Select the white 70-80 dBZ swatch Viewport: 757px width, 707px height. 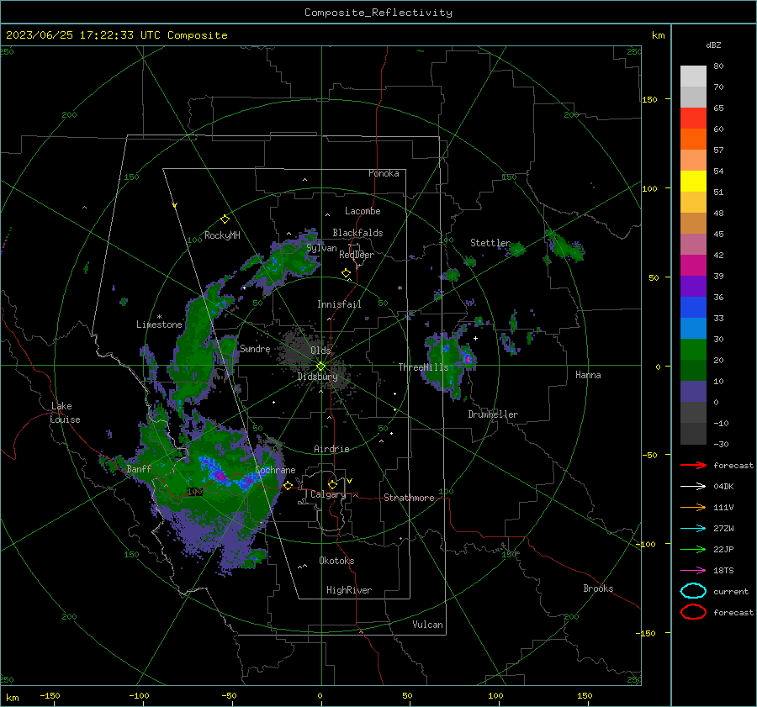point(693,77)
